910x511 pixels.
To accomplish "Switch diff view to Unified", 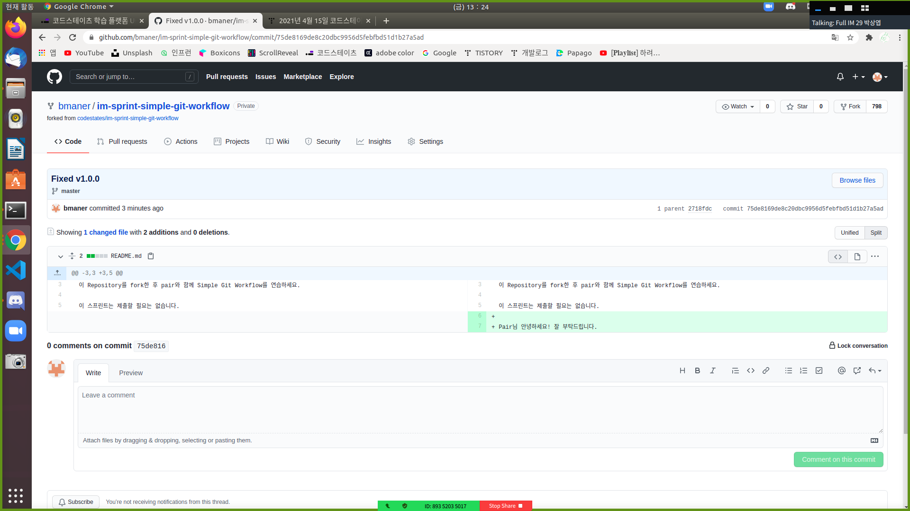I will click(849, 233).
